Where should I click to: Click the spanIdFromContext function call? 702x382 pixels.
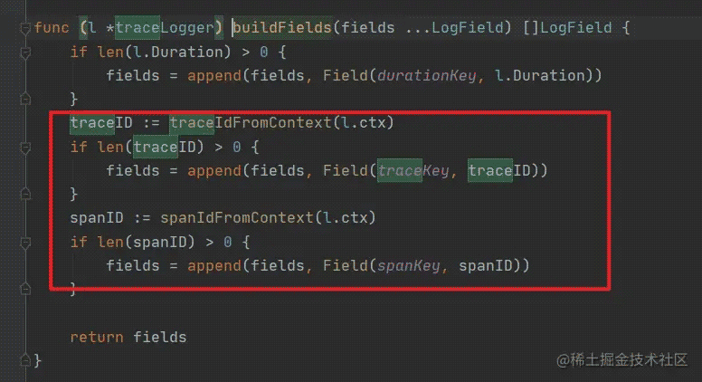pyautogui.click(x=237, y=218)
